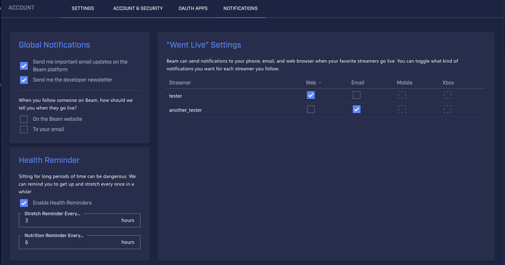This screenshot has height=265, width=505.
Task: Toggle Xbox notification for another_tester
Action: [x=447, y=109]
